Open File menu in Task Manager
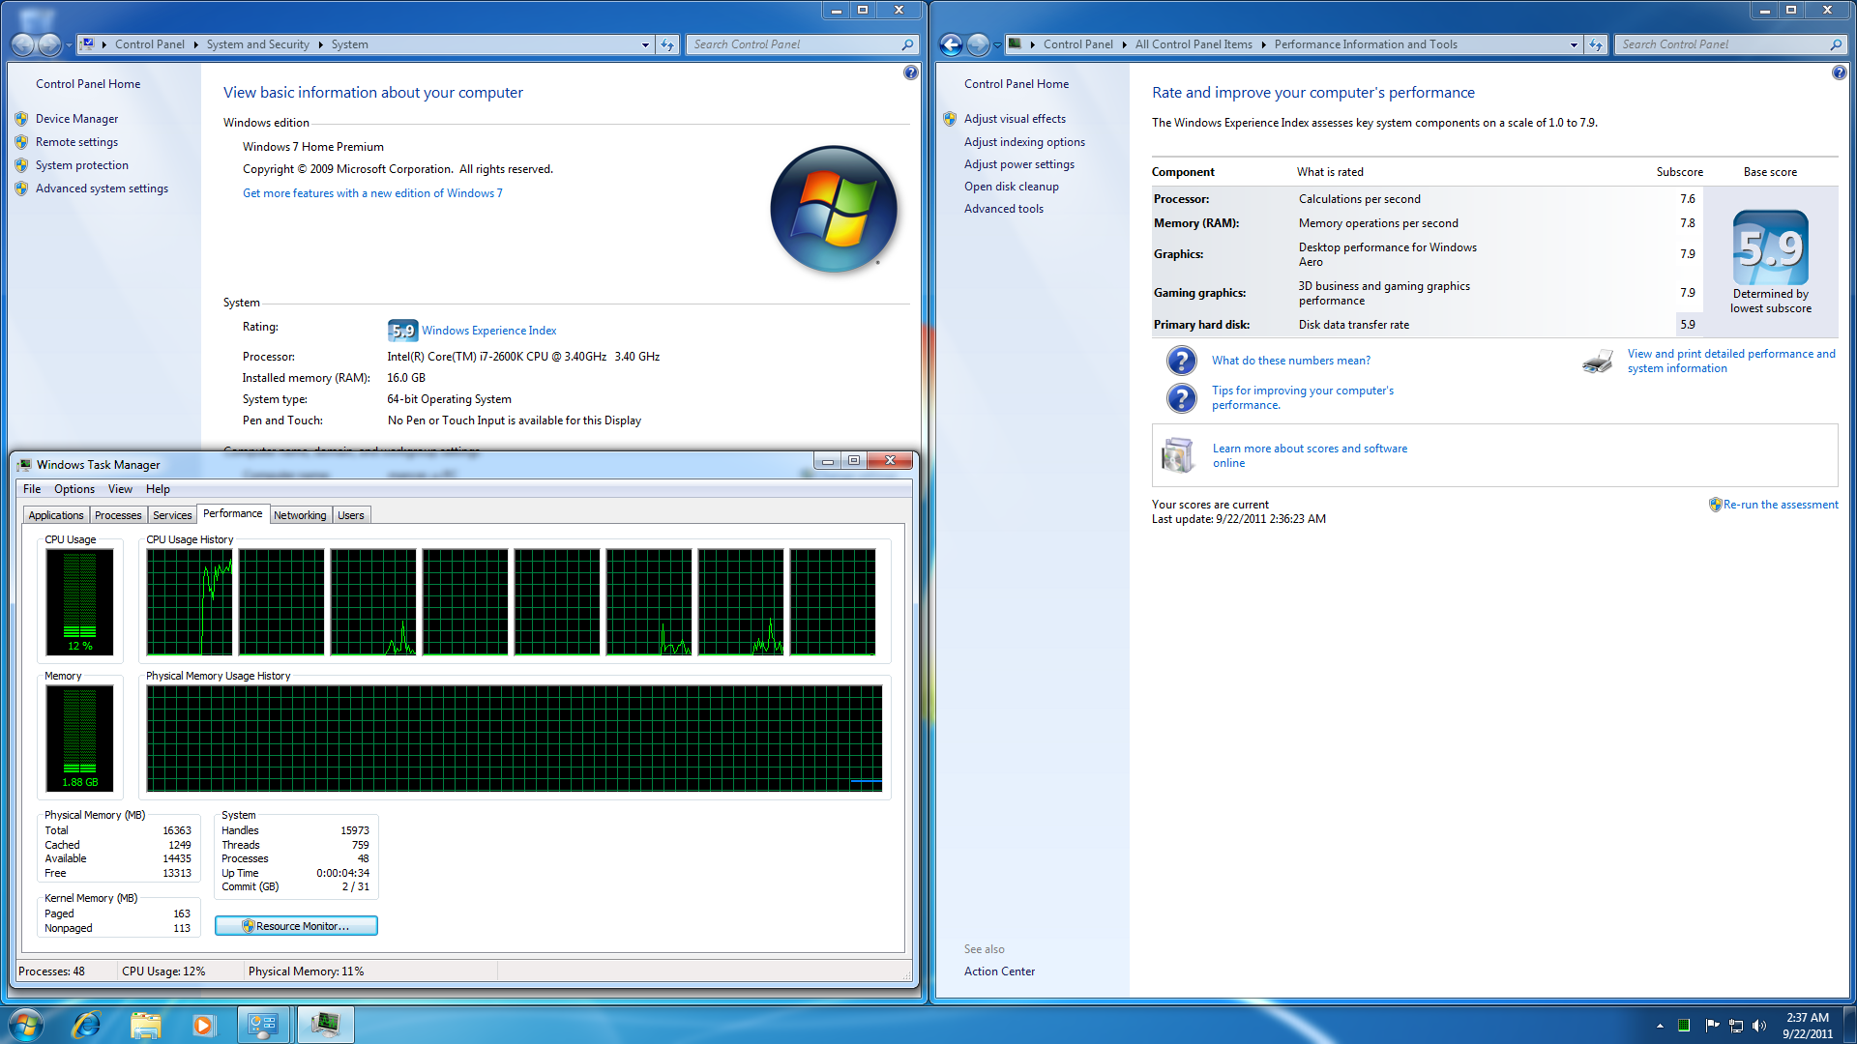1857x1044 pixels. click(32, 489)
